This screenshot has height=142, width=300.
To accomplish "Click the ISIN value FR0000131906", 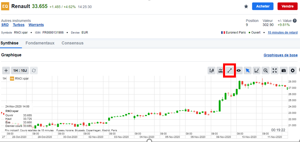I will pyautogui.click(x=53, y=33).
